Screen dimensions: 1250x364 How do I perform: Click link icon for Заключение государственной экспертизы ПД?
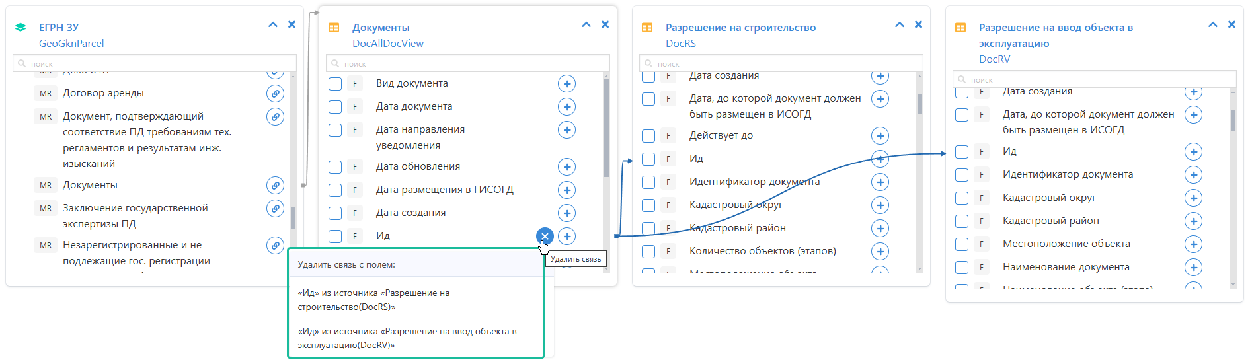point(275,208)
